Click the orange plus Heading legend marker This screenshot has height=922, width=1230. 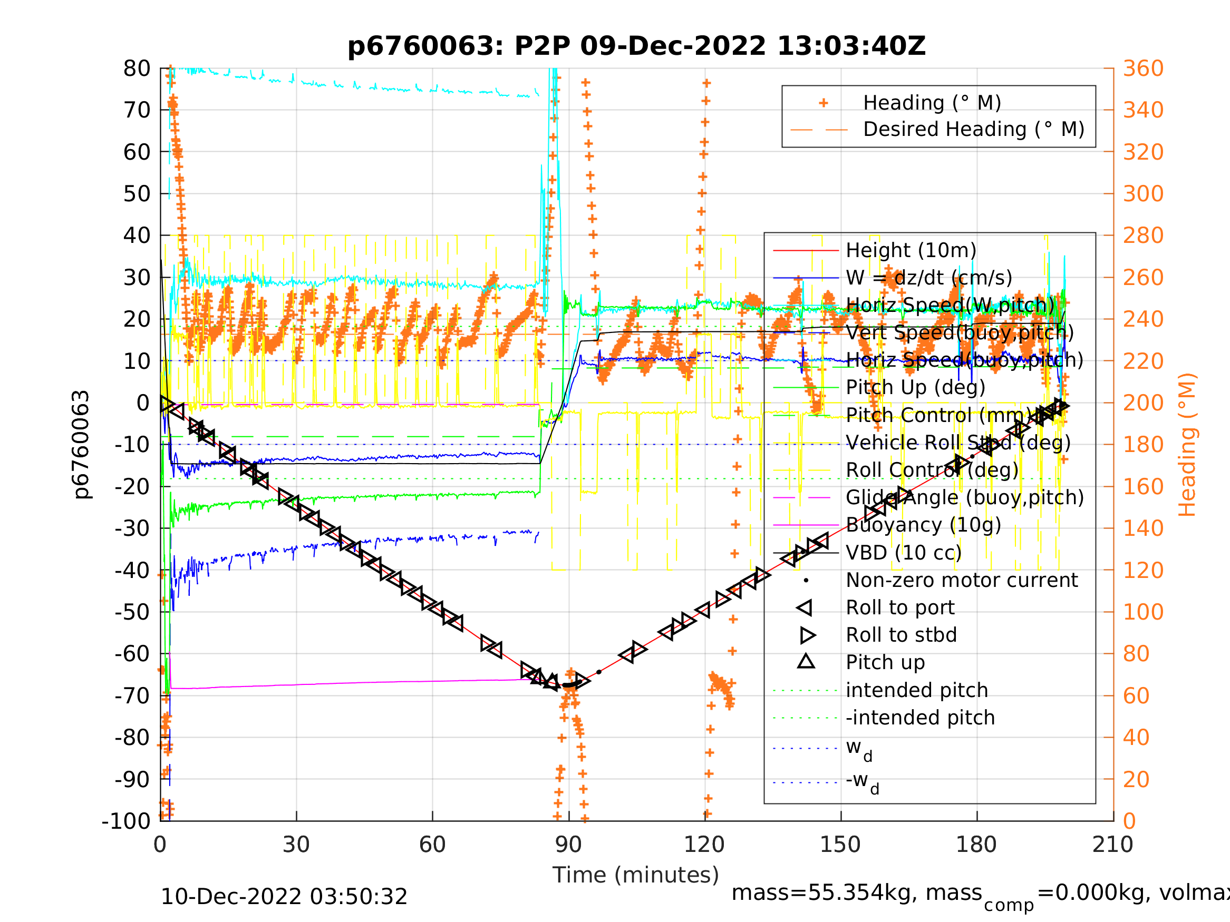coord(824,103)
